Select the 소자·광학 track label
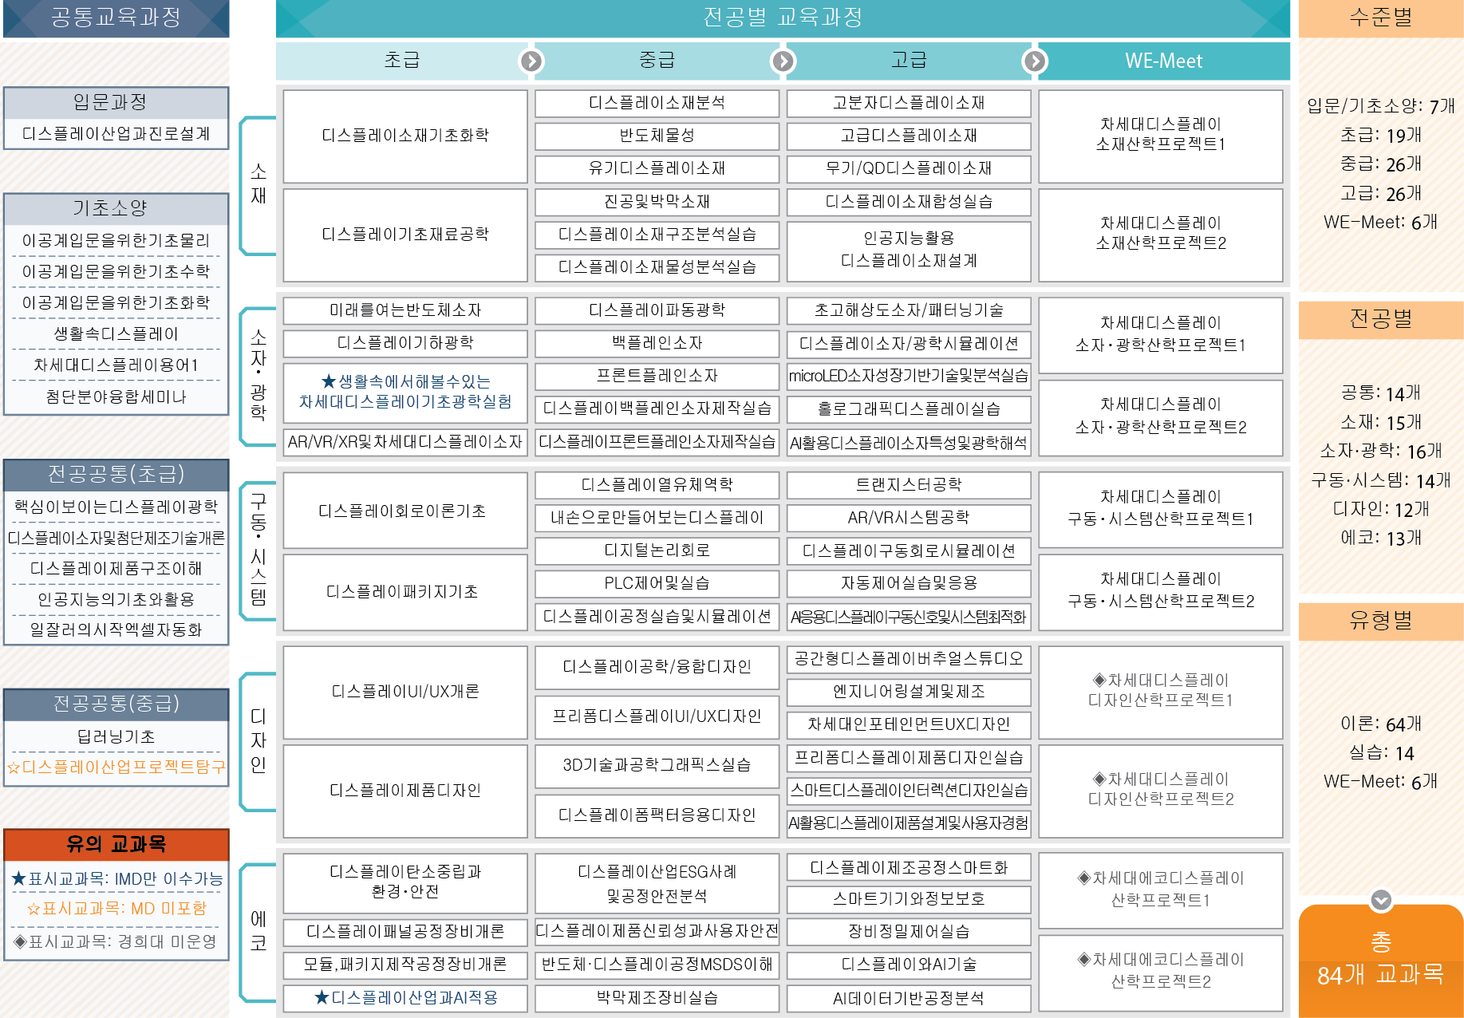Viewport: 1464px width, 1018px height. coord(258,375)
